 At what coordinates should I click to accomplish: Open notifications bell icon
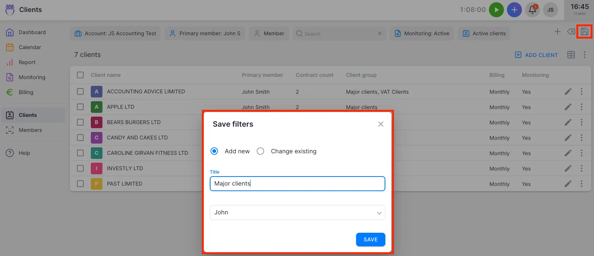(x=532, y=10)
